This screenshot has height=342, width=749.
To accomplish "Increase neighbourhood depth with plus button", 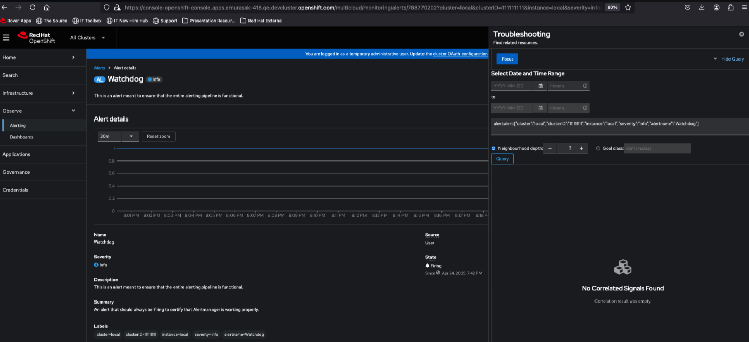I will (x=581, y=148).
